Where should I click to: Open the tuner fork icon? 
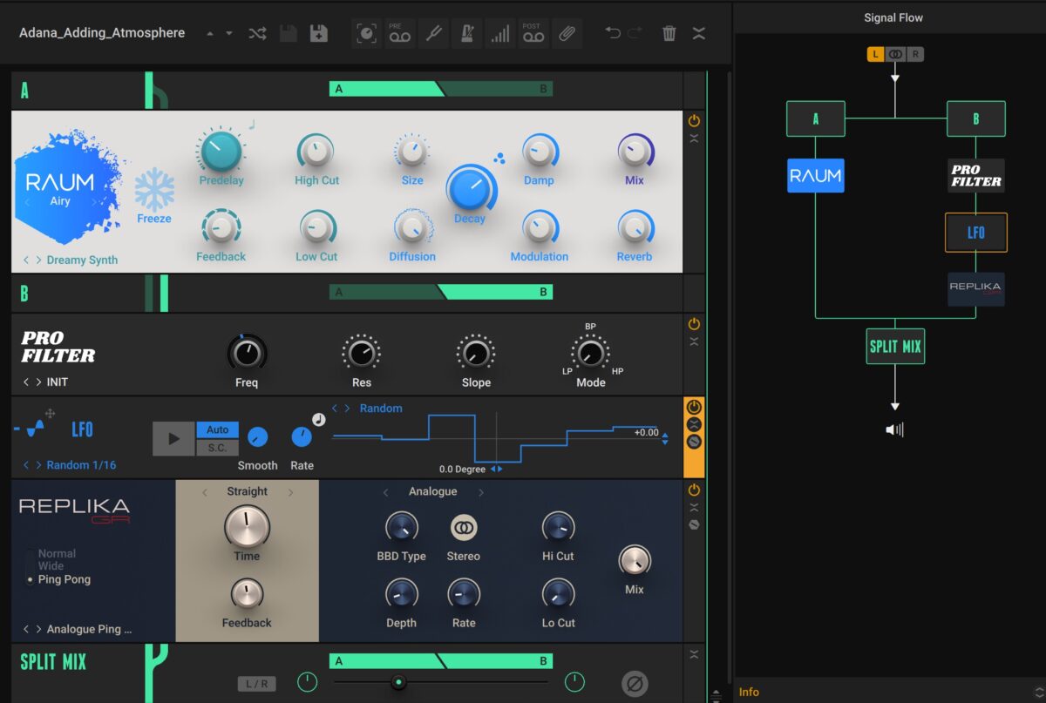(432, 34)
